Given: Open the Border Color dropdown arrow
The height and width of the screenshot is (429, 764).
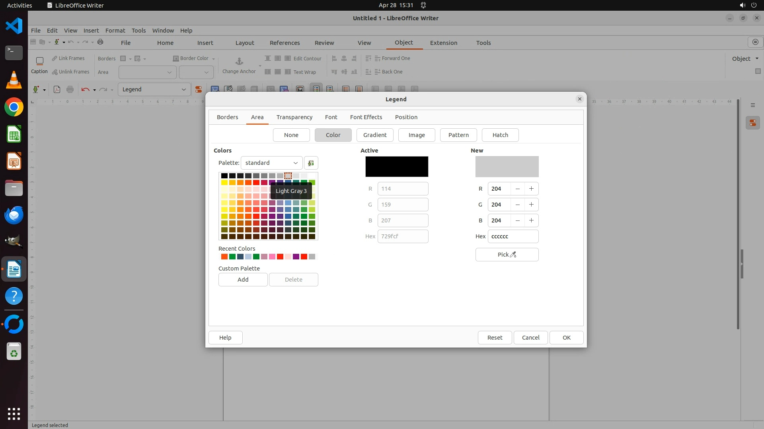Looking at the screenshot, I should point(214,59).
